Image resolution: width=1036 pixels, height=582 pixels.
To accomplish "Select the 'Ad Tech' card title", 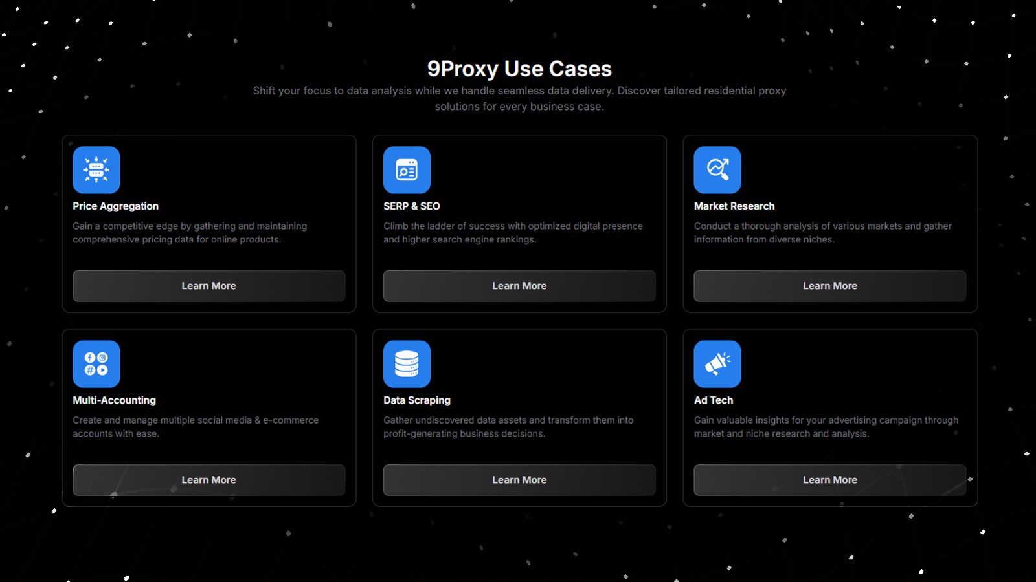I will coord(714,400).
